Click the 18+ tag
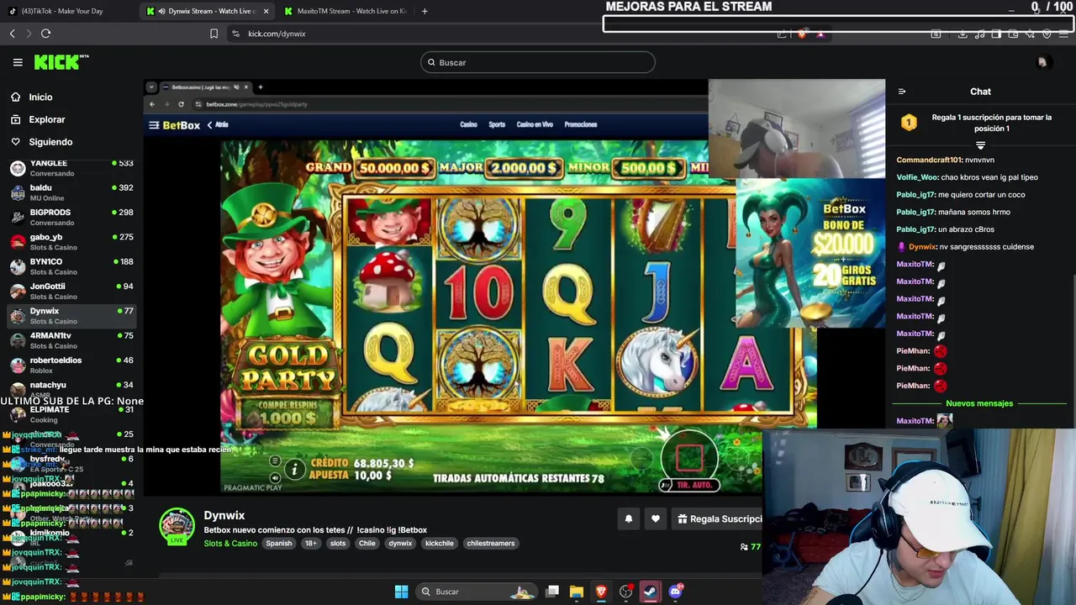Image resolution: width=1076 pixels, height=605 pixels. [x=311, y=544]
